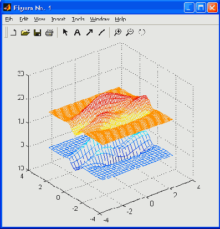220x229 pixels.
Task: Activate the Zoom Out magnifier tool
Action: [x=130, y=32]
